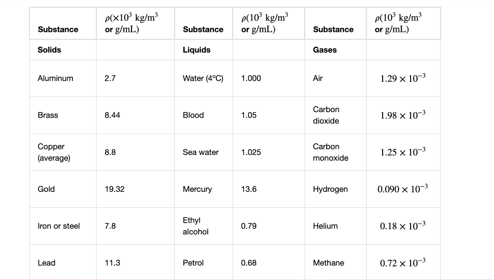494x280 pixels.
Task: Click Methane density value 0.72 × 10⁻³
Action: coord(403,263)
